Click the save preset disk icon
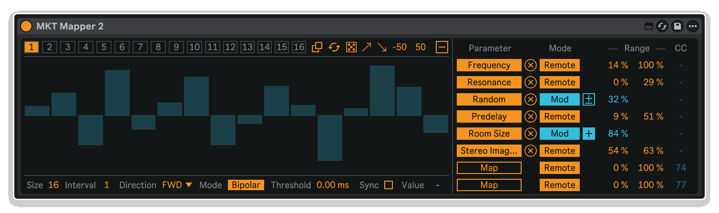The image size is (719, 213). click(677, 27)
